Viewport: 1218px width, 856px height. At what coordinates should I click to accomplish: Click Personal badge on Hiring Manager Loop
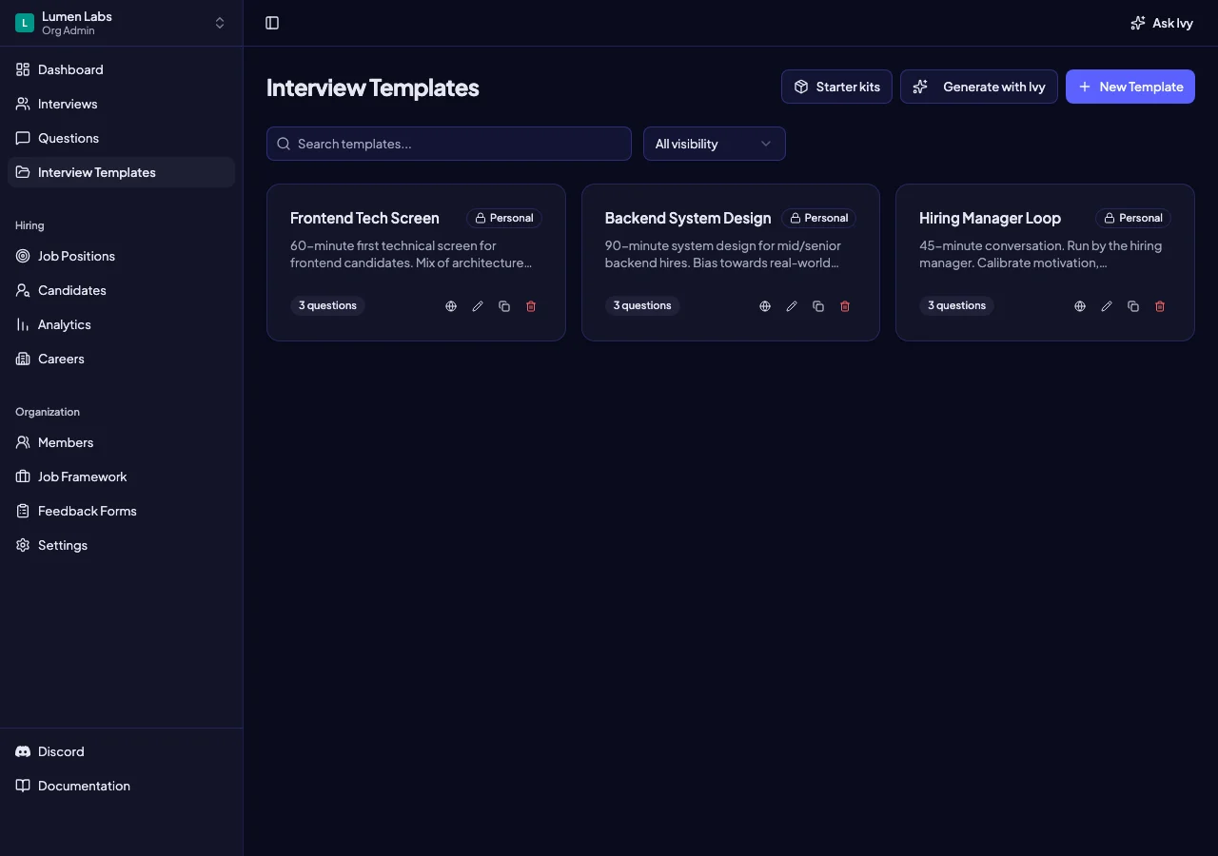(x=1133, y=218)
